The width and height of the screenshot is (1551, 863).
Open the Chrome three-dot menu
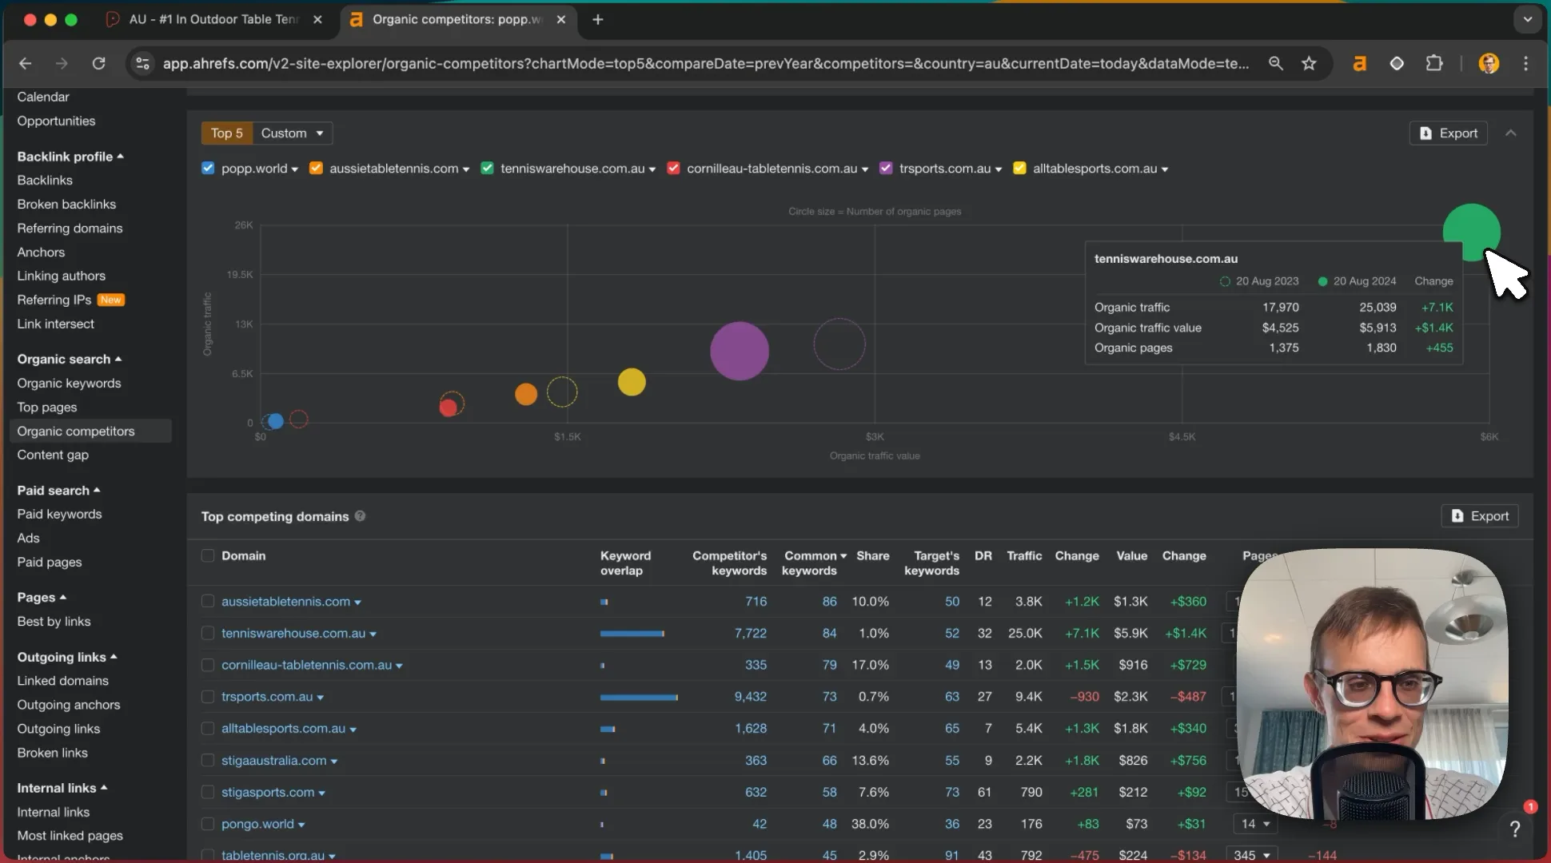[x=1525, y=63]
